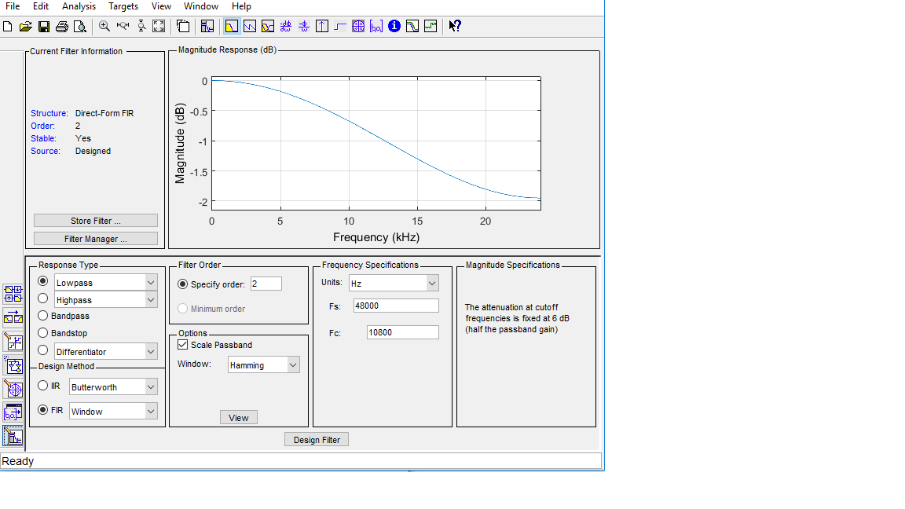The image size is (905, 509).
Task: Select the IIR design method
Action: (43, 386)
